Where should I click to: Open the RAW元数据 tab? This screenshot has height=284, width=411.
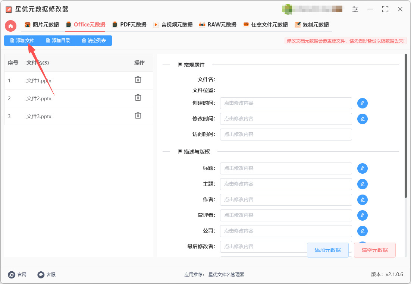[217, 25]
